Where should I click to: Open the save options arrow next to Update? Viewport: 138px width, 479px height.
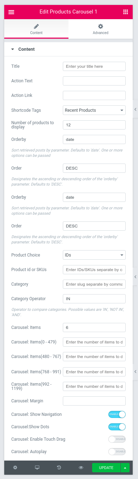[x=125, y=468]
